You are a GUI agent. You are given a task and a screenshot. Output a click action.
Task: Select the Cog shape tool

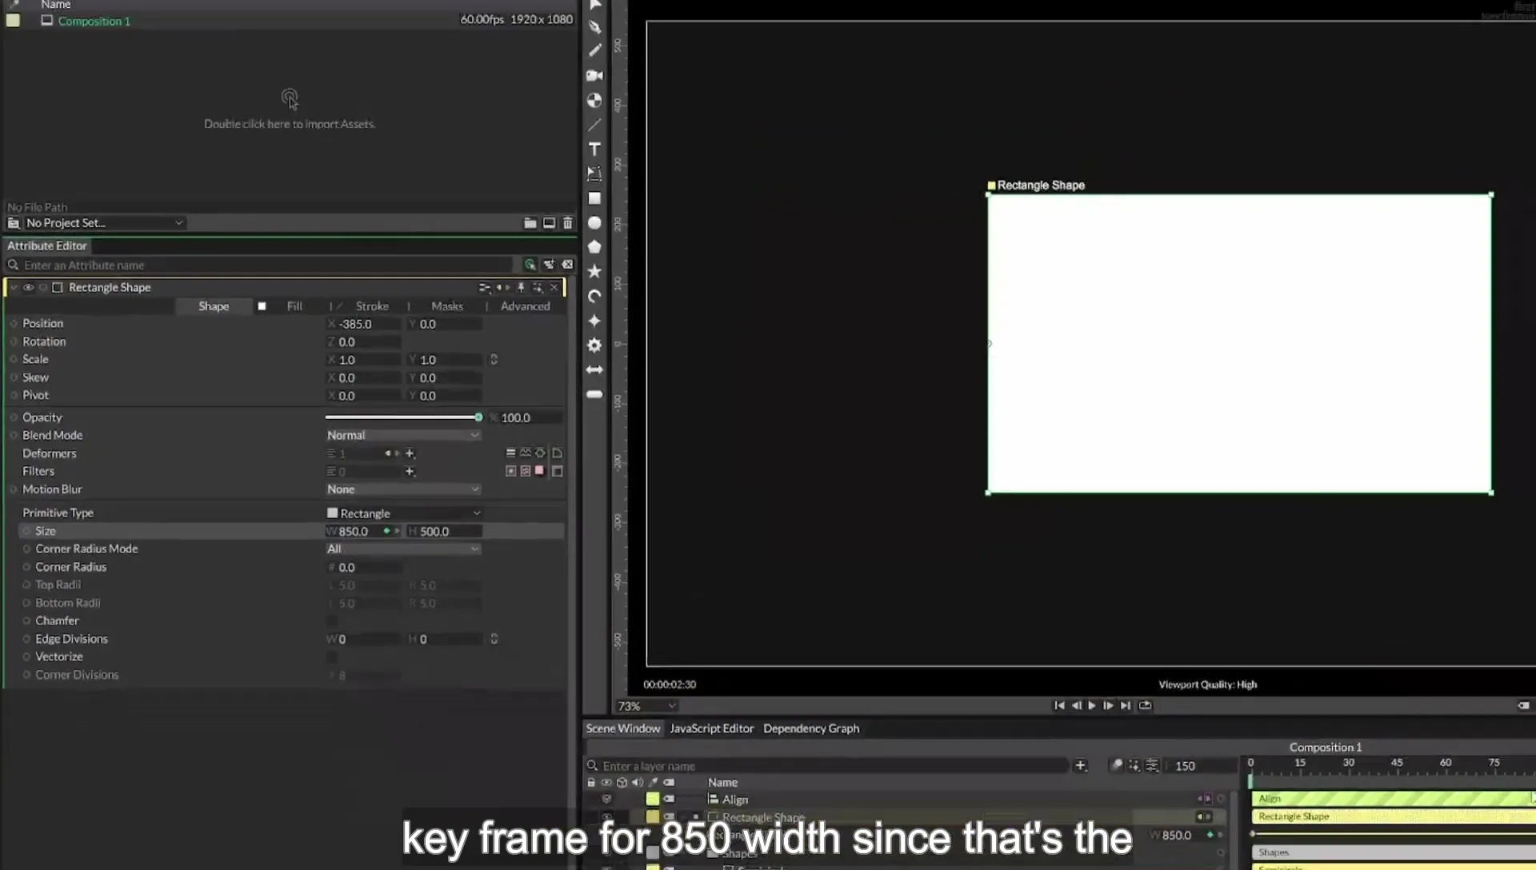point(594,345)
